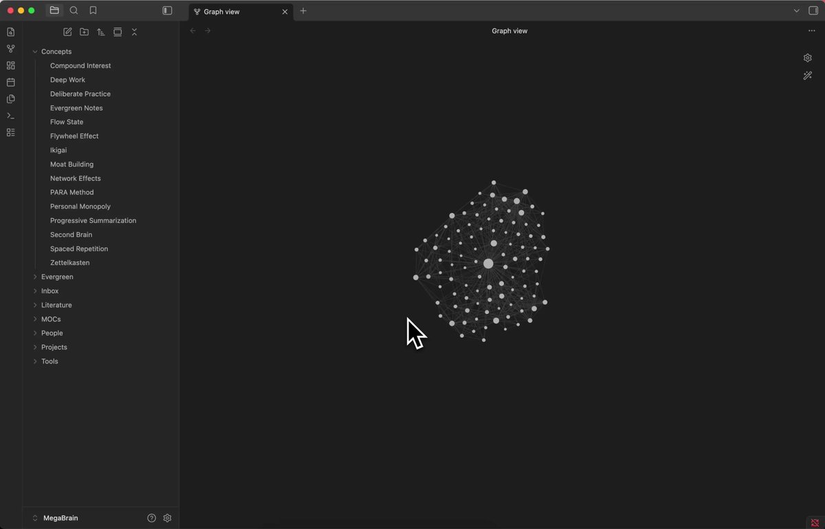Screen dimensions: 825x529
Task: Open the help icon beside MegaBrain
Action: tap(152, 518)
